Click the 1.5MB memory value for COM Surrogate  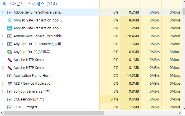click(x=134, y=107)
